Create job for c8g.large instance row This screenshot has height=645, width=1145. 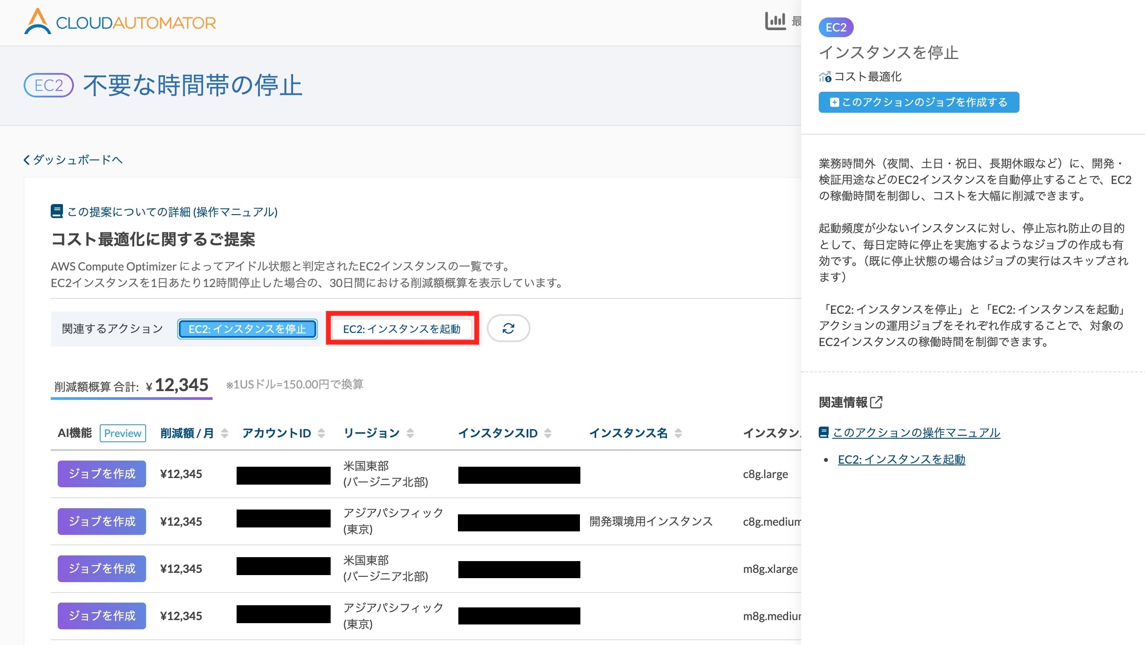tap(102, 474)
